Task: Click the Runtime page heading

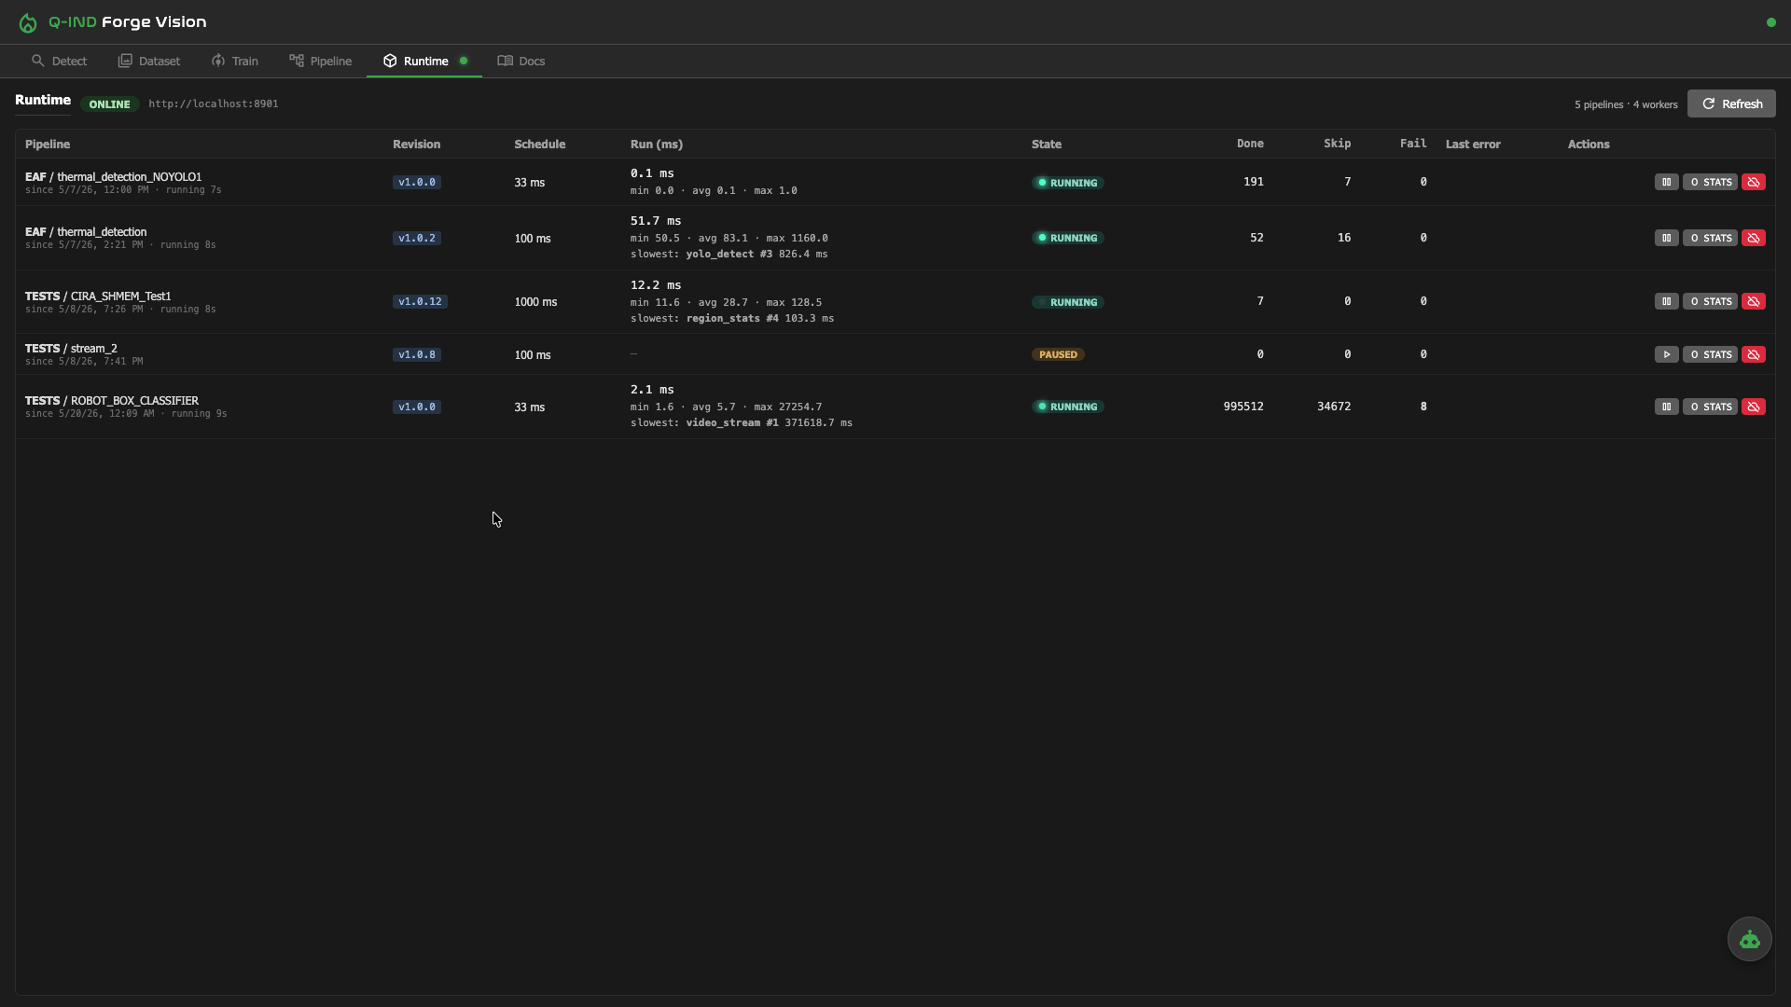Action: point(43,100)
